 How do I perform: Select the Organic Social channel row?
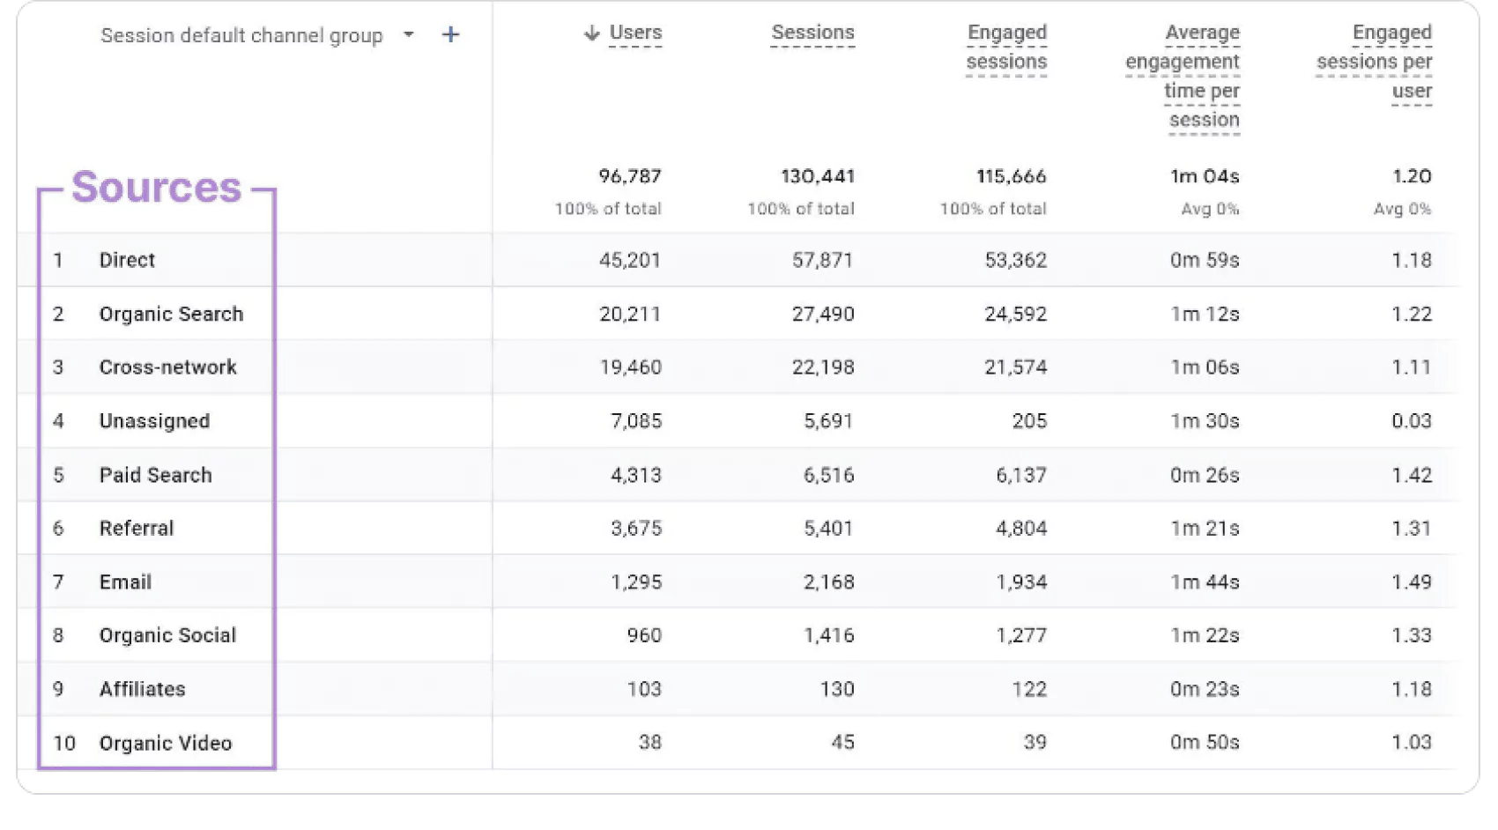(x=167, y=635)
